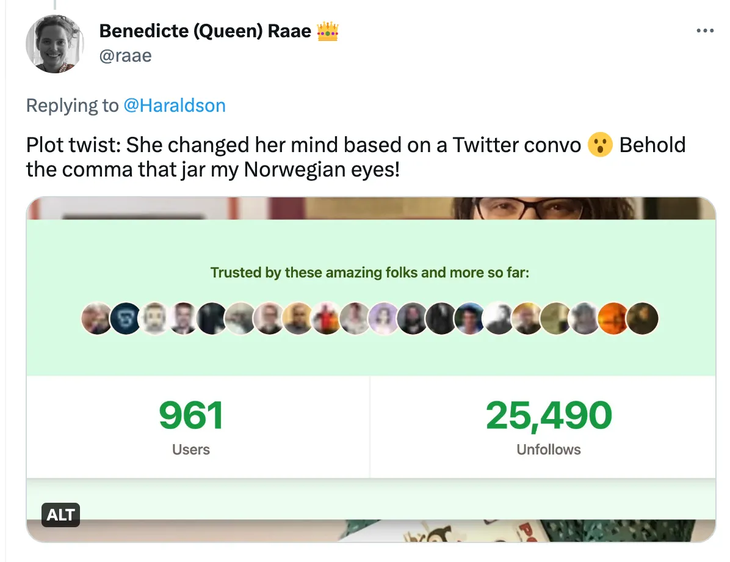Click the surprised face emoji in the tweet text

(600, 145)
